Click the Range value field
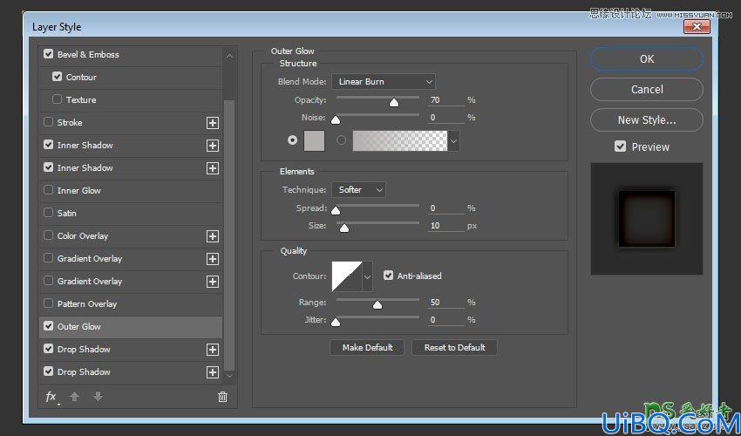741x436 pixels. (x=446, y=303)
